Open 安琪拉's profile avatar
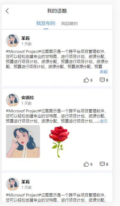The image size is (120, 206). tap(12, 100)
